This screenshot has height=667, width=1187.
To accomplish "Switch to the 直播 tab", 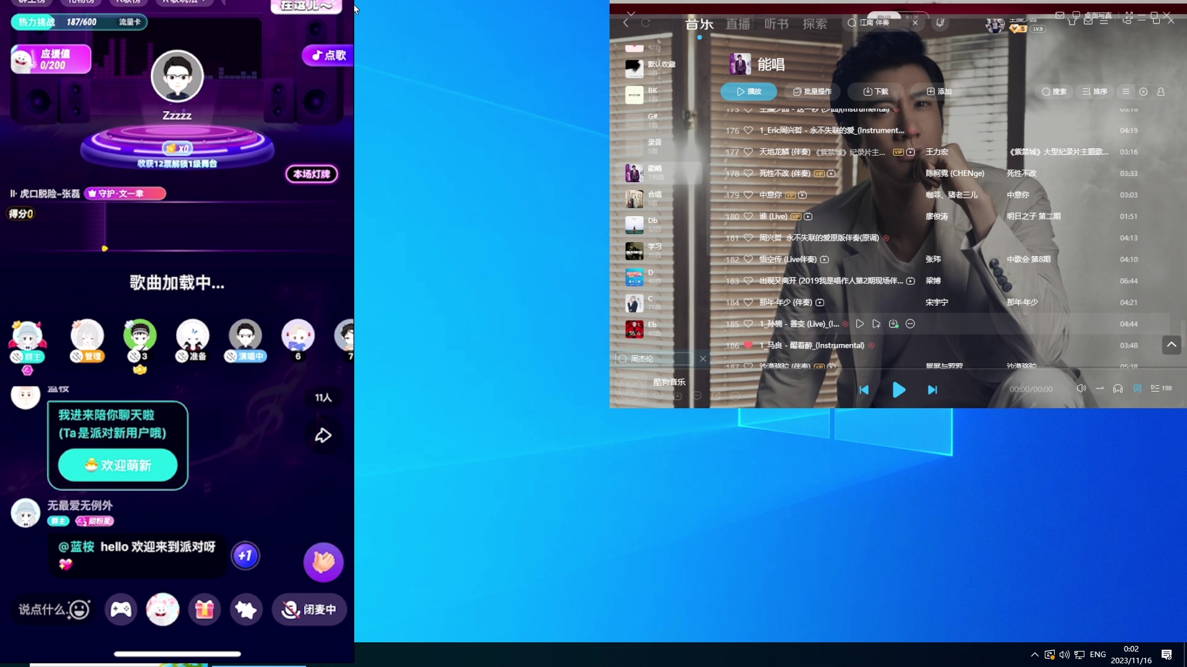I will [x=738, y=24].
